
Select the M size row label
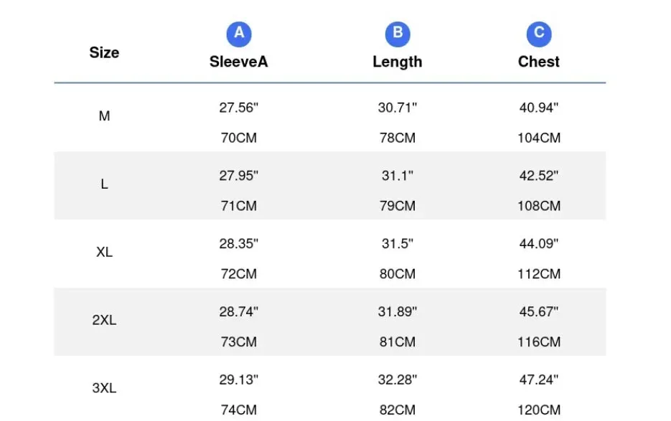[104, 116]
